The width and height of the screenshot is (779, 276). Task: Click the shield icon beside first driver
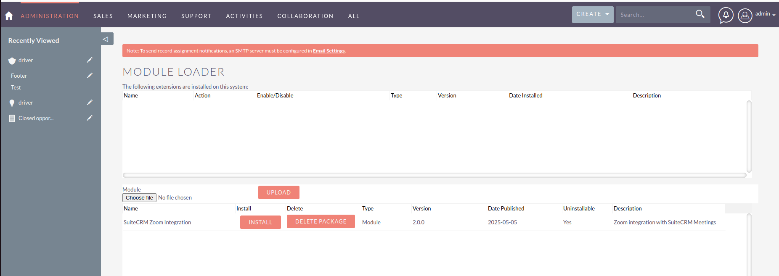[x=12, y=60]
